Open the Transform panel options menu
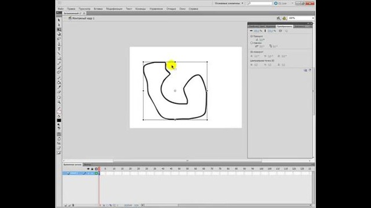 pos(310,27)
